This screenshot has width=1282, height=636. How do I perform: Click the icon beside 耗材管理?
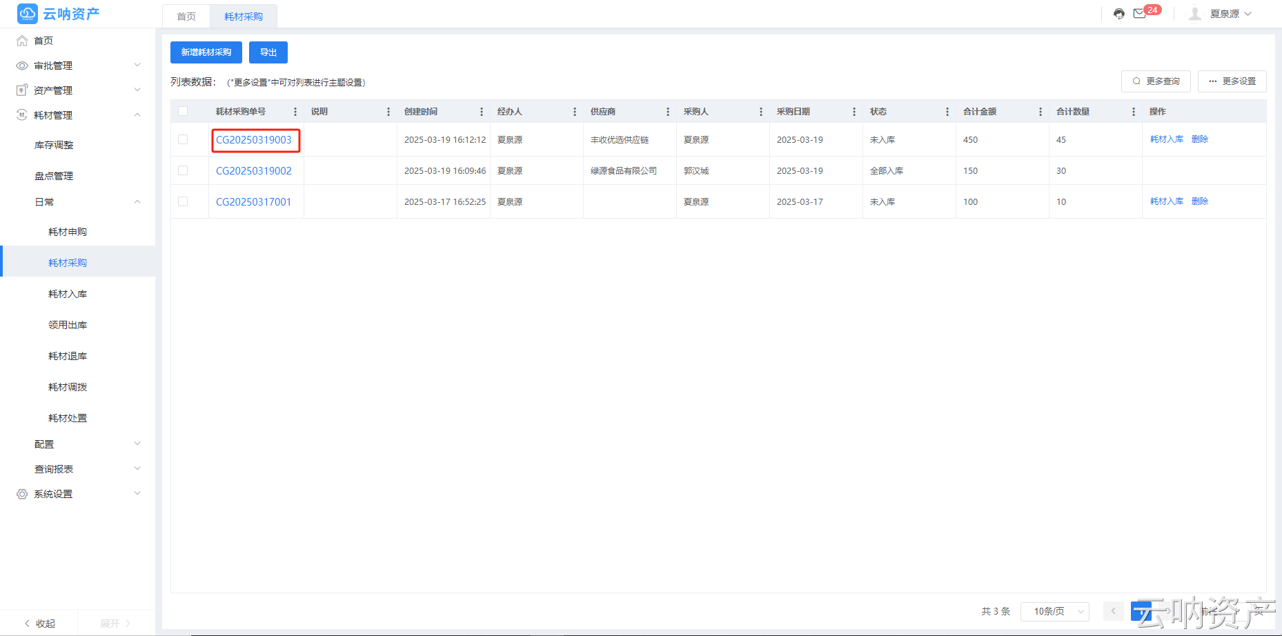22,115
